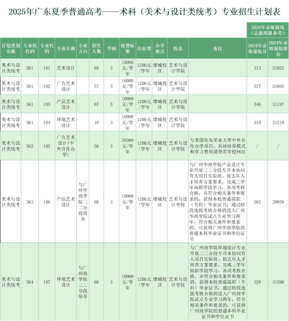
Task: Click the 招生人数 column header
Action: [96, 48]
